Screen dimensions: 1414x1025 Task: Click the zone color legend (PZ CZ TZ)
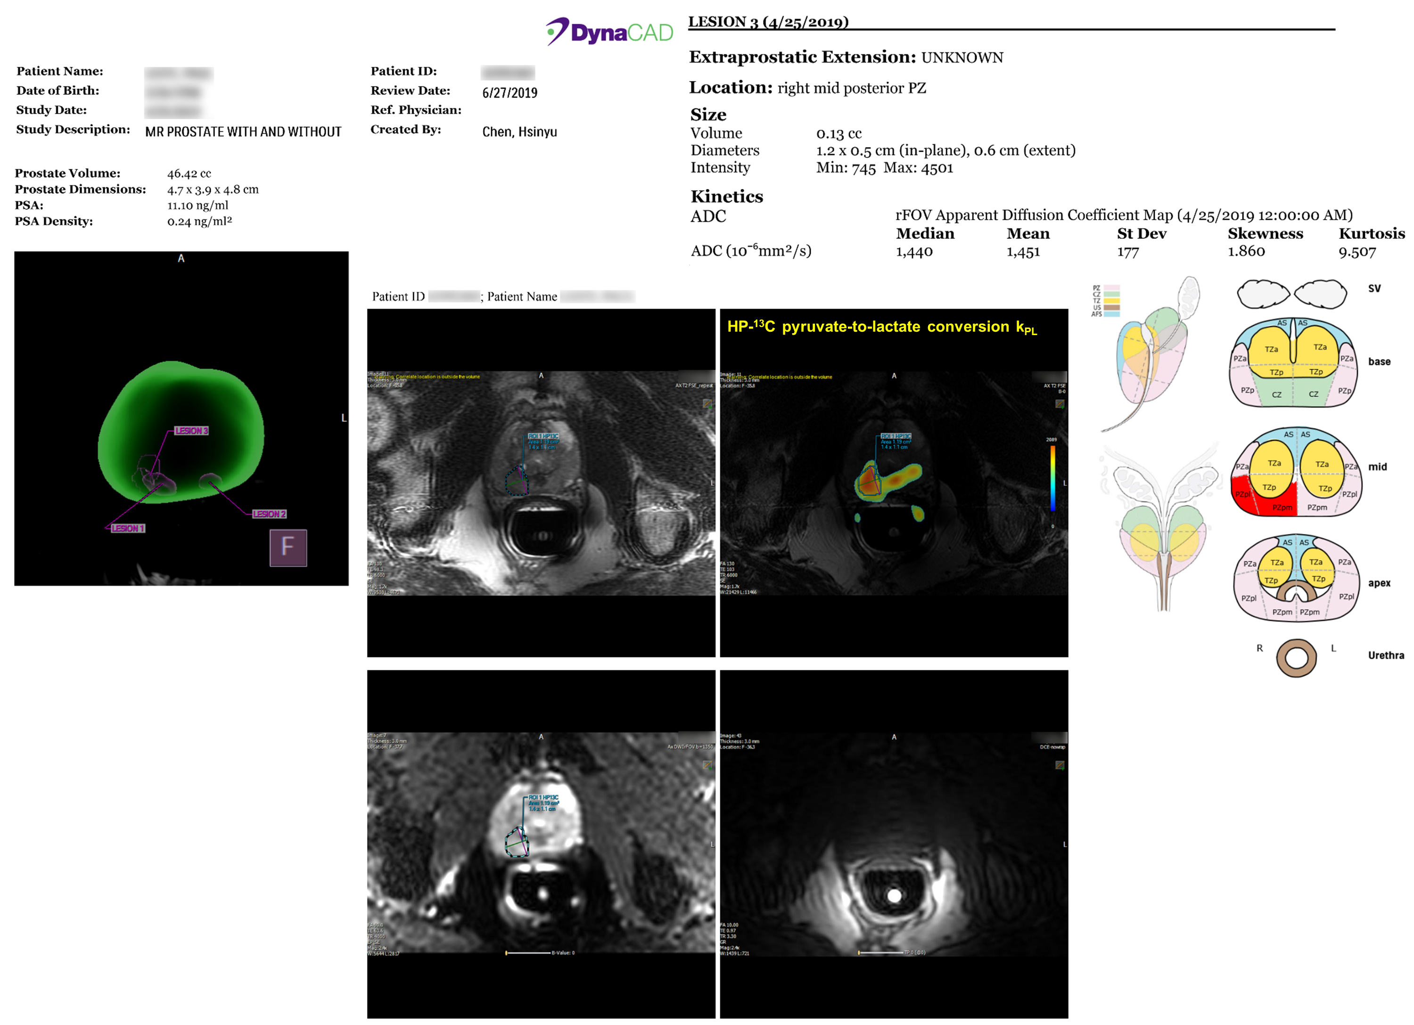click(1105, 301)
